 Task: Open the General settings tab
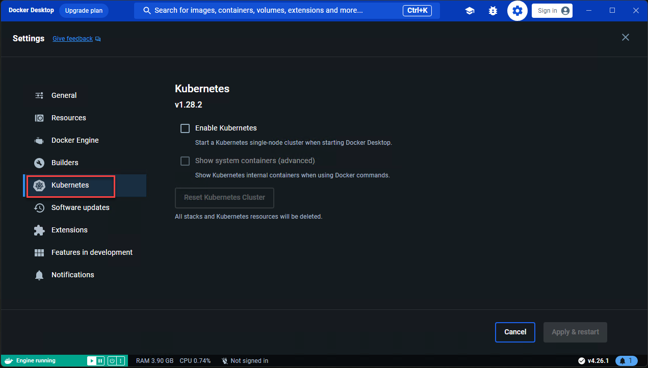coord(85,95)
